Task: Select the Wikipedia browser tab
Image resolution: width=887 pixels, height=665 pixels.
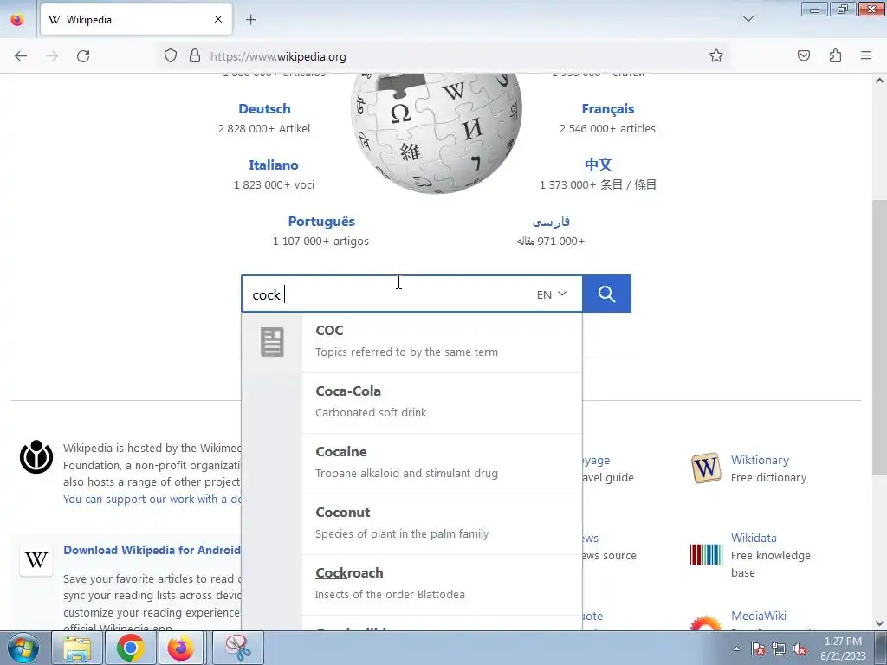Action: click(x=136, y=19)
